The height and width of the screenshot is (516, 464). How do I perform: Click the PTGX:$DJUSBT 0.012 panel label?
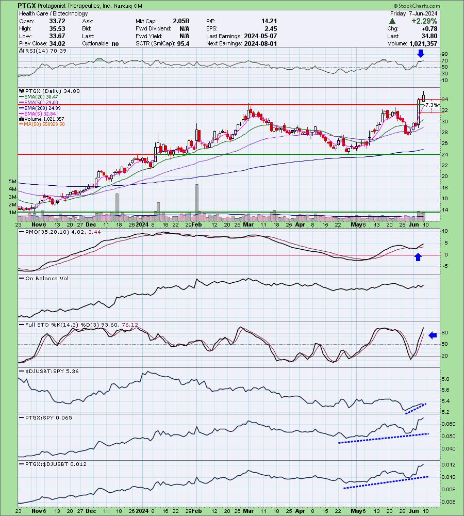click(56, 464)
